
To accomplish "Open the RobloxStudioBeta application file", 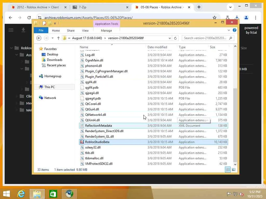I will [153, 142].
